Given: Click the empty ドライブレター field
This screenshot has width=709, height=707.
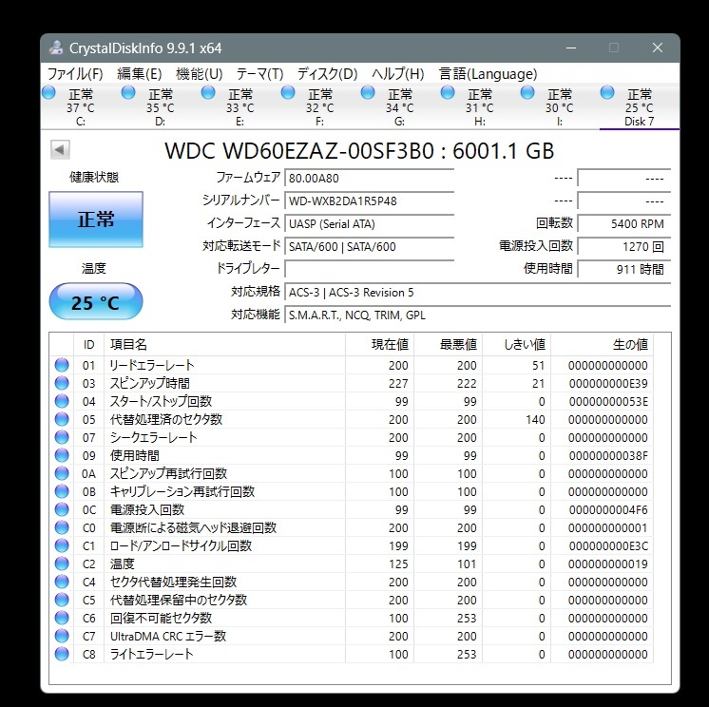Looking at the screenshot, I should (x=370, y=269).
